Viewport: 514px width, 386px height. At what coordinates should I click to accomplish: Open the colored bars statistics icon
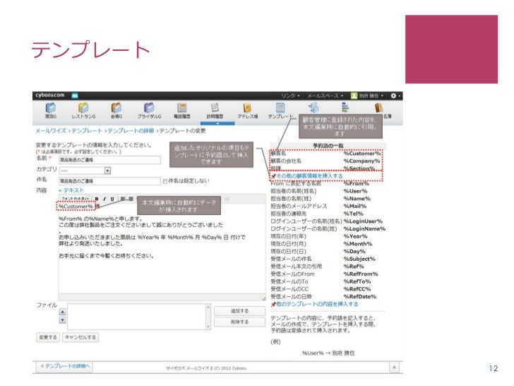[x=345, y=107]
